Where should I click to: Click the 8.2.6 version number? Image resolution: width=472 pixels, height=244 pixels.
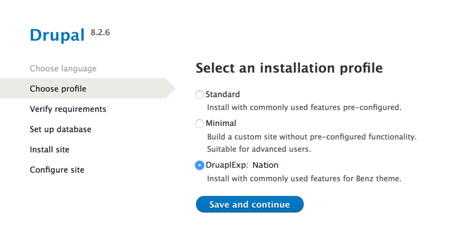[100, 33]
